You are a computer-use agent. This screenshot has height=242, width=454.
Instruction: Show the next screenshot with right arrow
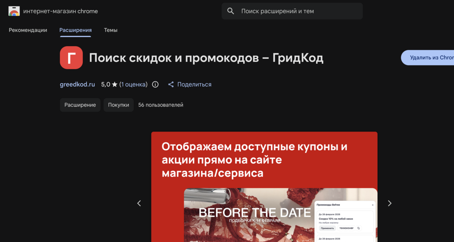390,203
